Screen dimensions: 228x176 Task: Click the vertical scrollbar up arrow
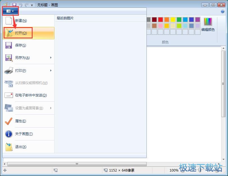pos(224,48)
